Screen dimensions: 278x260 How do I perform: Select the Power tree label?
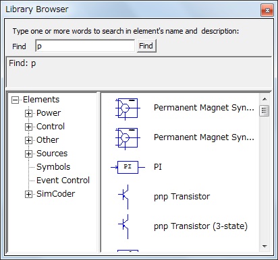pos(49,113)
